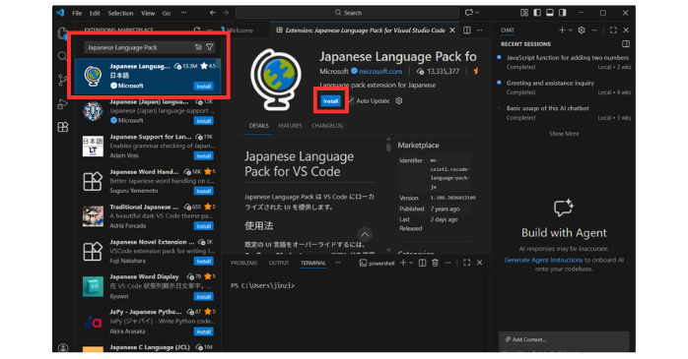Open the File menu
The width and height of the screenshot is (688, 359).
click(77, 13)
